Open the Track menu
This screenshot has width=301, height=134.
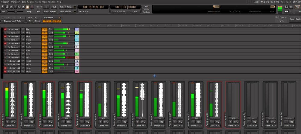coord(38,2)
